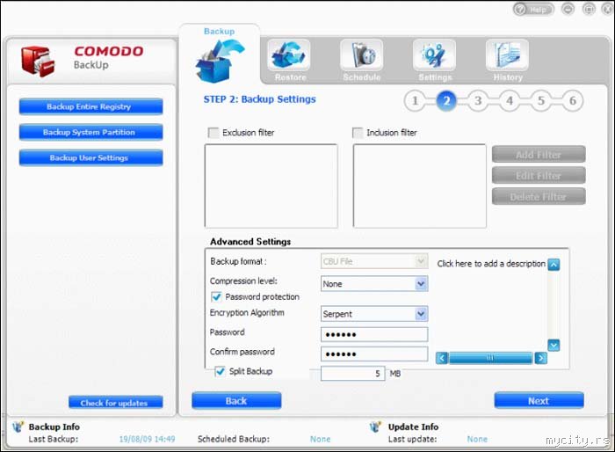The height and width of the screenshot is (452, 615).
Task: Click the Delete Filter button
Action: (539, 196)
